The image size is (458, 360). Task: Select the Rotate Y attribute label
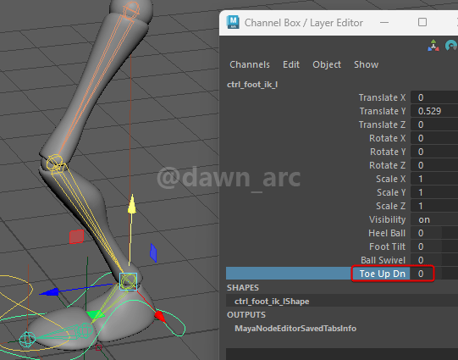point(388,152)
